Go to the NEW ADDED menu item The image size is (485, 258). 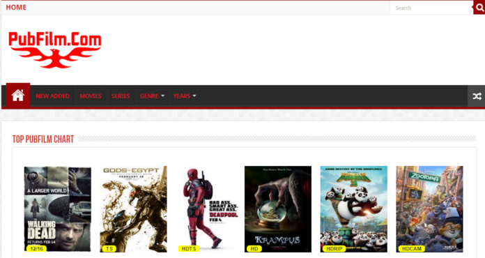tap(52, 96)
